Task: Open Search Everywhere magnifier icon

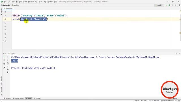Action: tap(179, 5)
